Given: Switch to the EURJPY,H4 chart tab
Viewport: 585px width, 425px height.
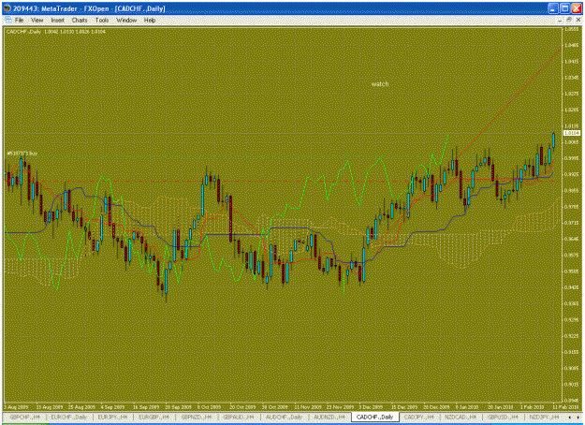Looking at the screenshot, I should 112,417.
